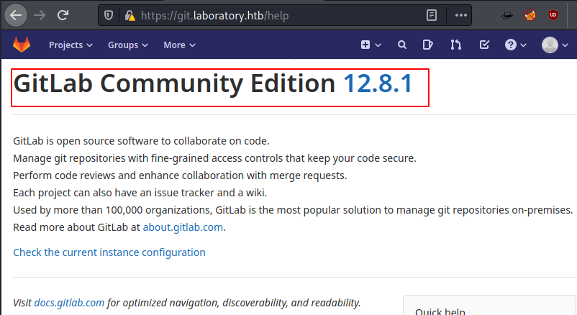Open the uBlock Origin extension icon
This screenshot has height=315, width=577.
[x=553, y=15]
